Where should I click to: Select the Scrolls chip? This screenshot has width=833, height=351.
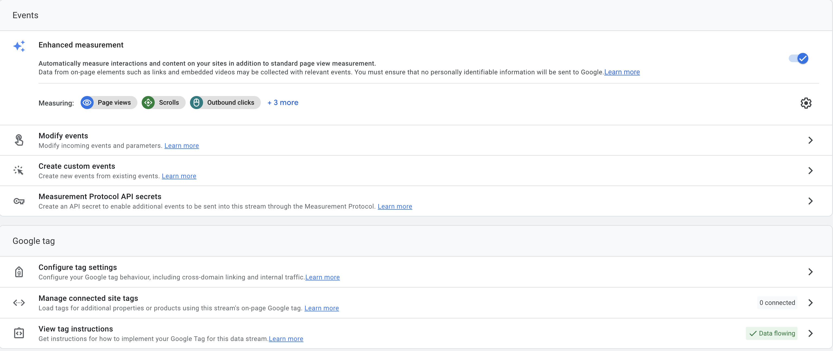pos(163,103)
